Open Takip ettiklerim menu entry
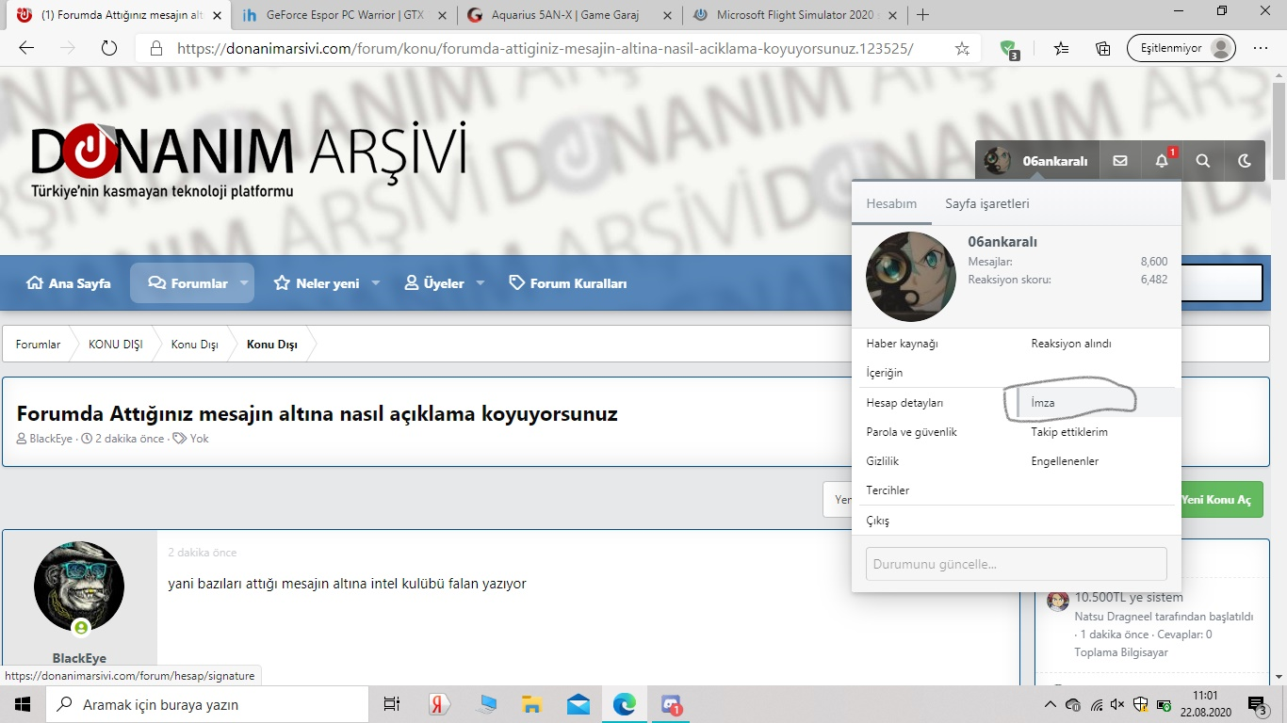The image size is (1287, 723). 1069,431
